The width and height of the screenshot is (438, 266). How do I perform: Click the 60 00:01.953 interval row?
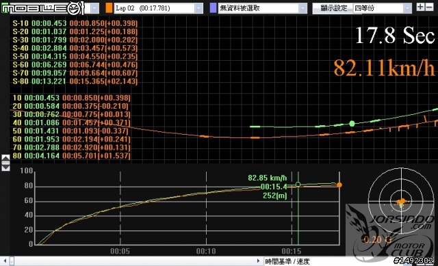pos(71,139)
